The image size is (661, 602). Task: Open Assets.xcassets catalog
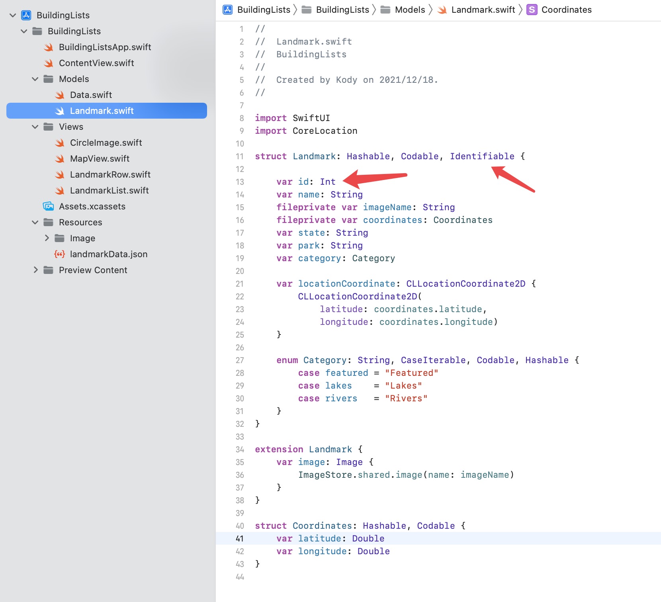pyautogui.click(x=92, y=206)
